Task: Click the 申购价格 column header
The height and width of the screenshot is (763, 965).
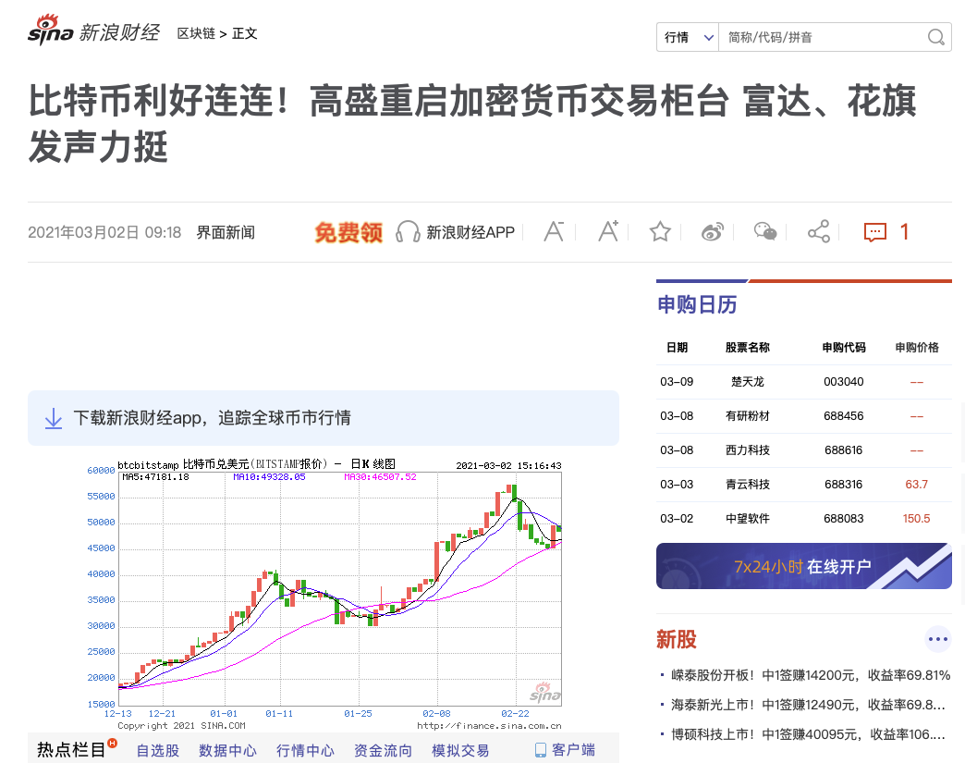Action: coord(917,348)
